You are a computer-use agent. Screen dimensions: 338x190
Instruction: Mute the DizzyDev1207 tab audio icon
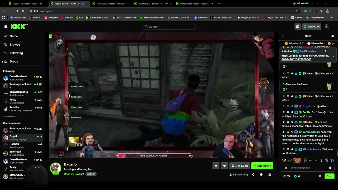[166, 4]
